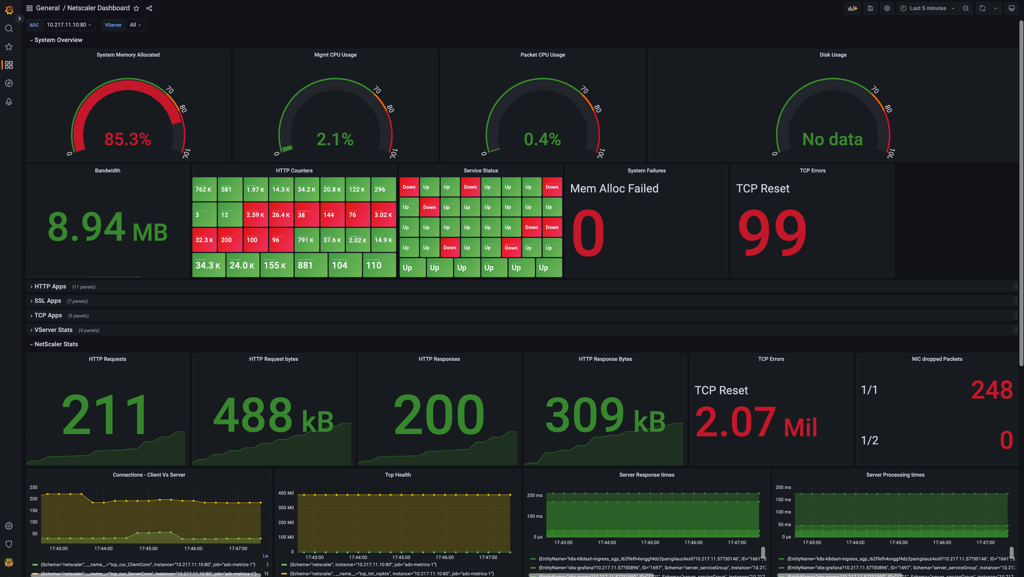
Task: Click the 8.94 MB bandwidth value
Action: pos(107,227)
